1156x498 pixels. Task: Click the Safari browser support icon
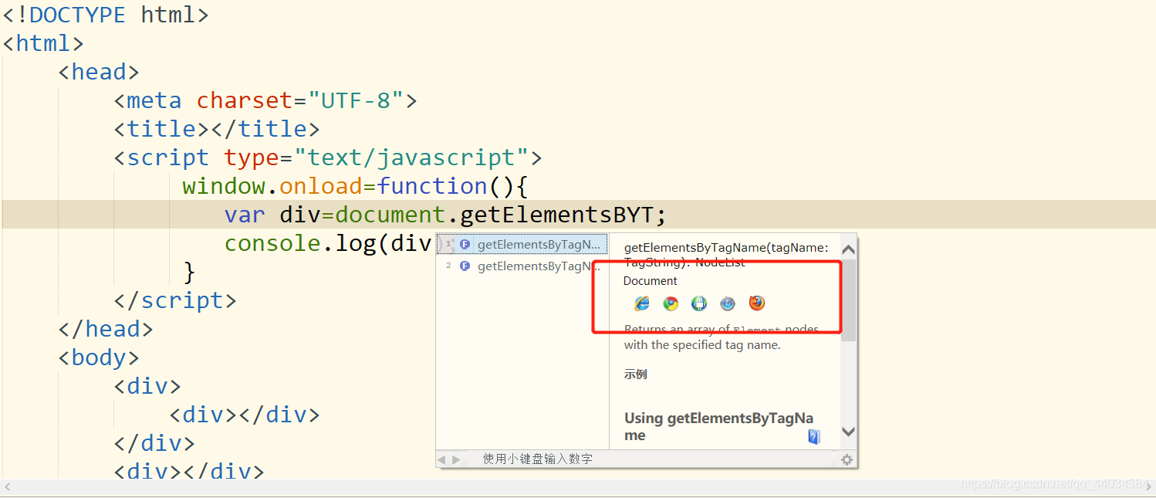[728, 303]
